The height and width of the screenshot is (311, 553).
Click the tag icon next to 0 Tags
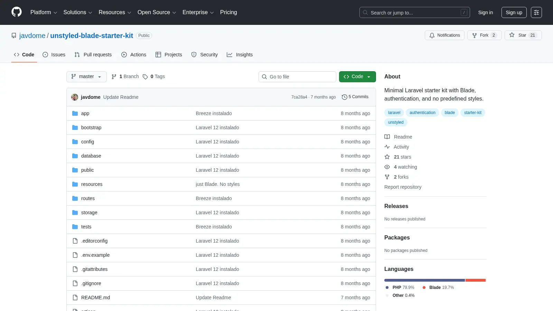(145, 77)
